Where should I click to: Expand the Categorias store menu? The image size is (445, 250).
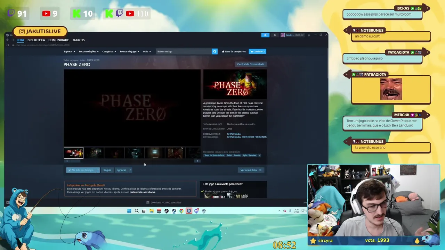click(x=109, y=51)
